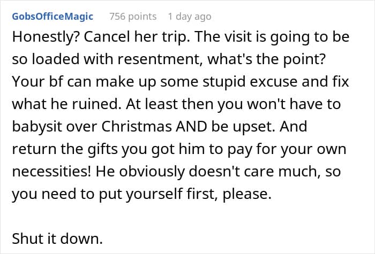This screenshot has height=254, width=375.
Task: Click the word Christmas in the comment
Action: [x=137, y=126]
